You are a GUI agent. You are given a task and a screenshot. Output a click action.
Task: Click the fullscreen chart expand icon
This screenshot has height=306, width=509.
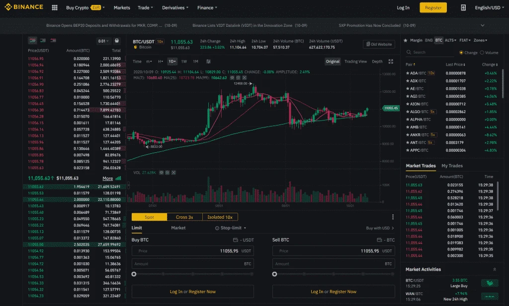(x=391, y=61)
